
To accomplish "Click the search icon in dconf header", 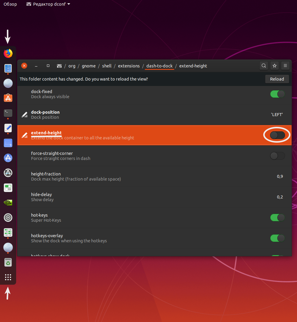I will pos(264,66).
